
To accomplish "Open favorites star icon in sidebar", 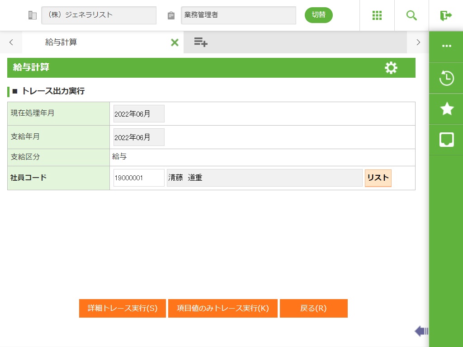I will tap(446, 109).
